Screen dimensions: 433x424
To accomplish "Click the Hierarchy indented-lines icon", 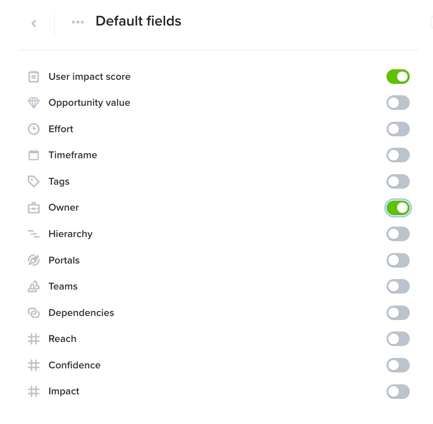I will tap(34, 234).
